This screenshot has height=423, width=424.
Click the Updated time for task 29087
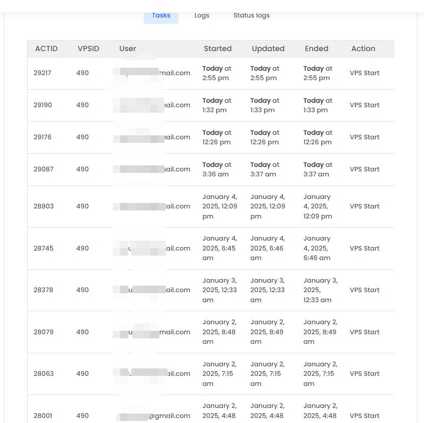click(x=265, y=169)
